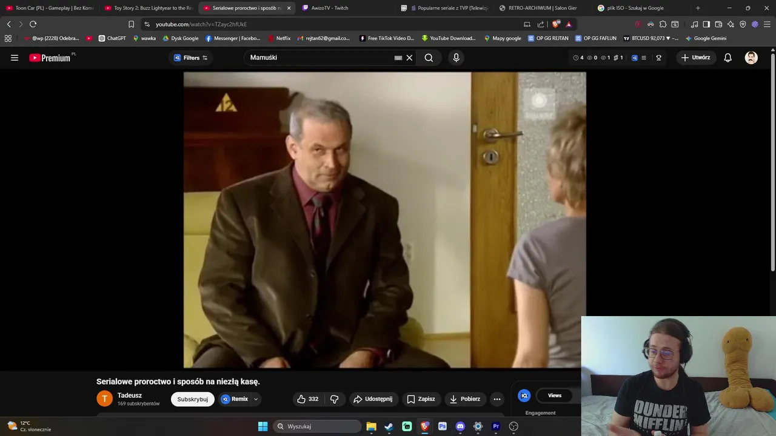This screenshot has height=436, width=776.
Task: Switch to the Toy Story 2 tab
Action: pyautogui.click(x=149, y=8)
